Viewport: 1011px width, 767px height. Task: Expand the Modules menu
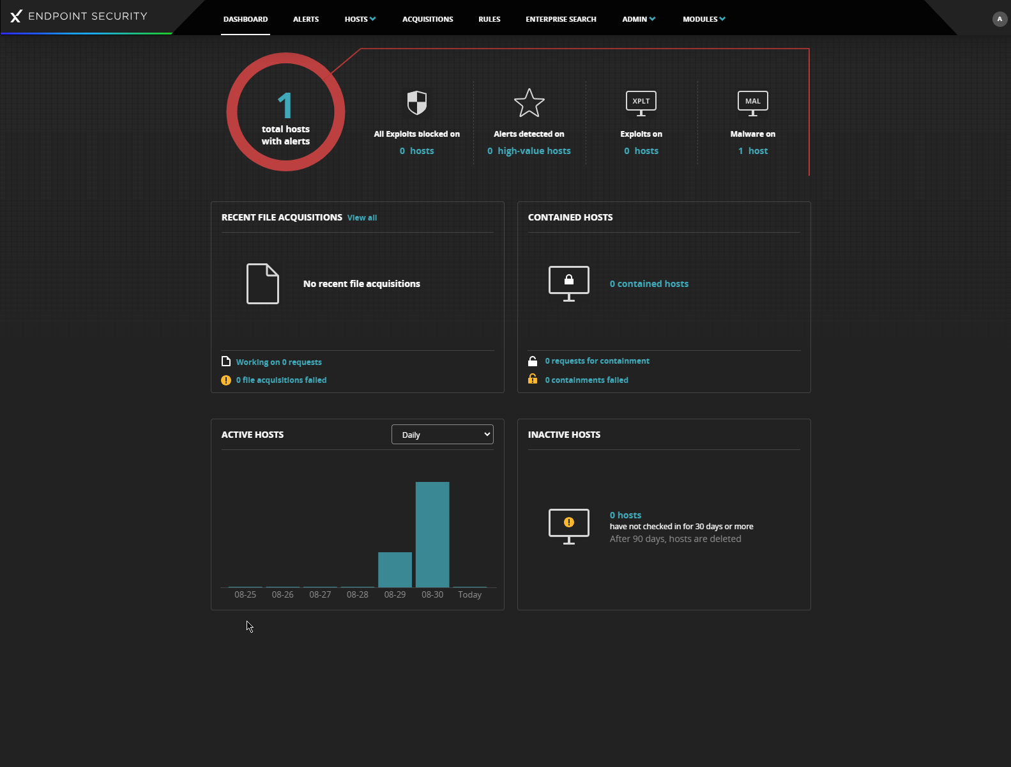tap(703, 19)
